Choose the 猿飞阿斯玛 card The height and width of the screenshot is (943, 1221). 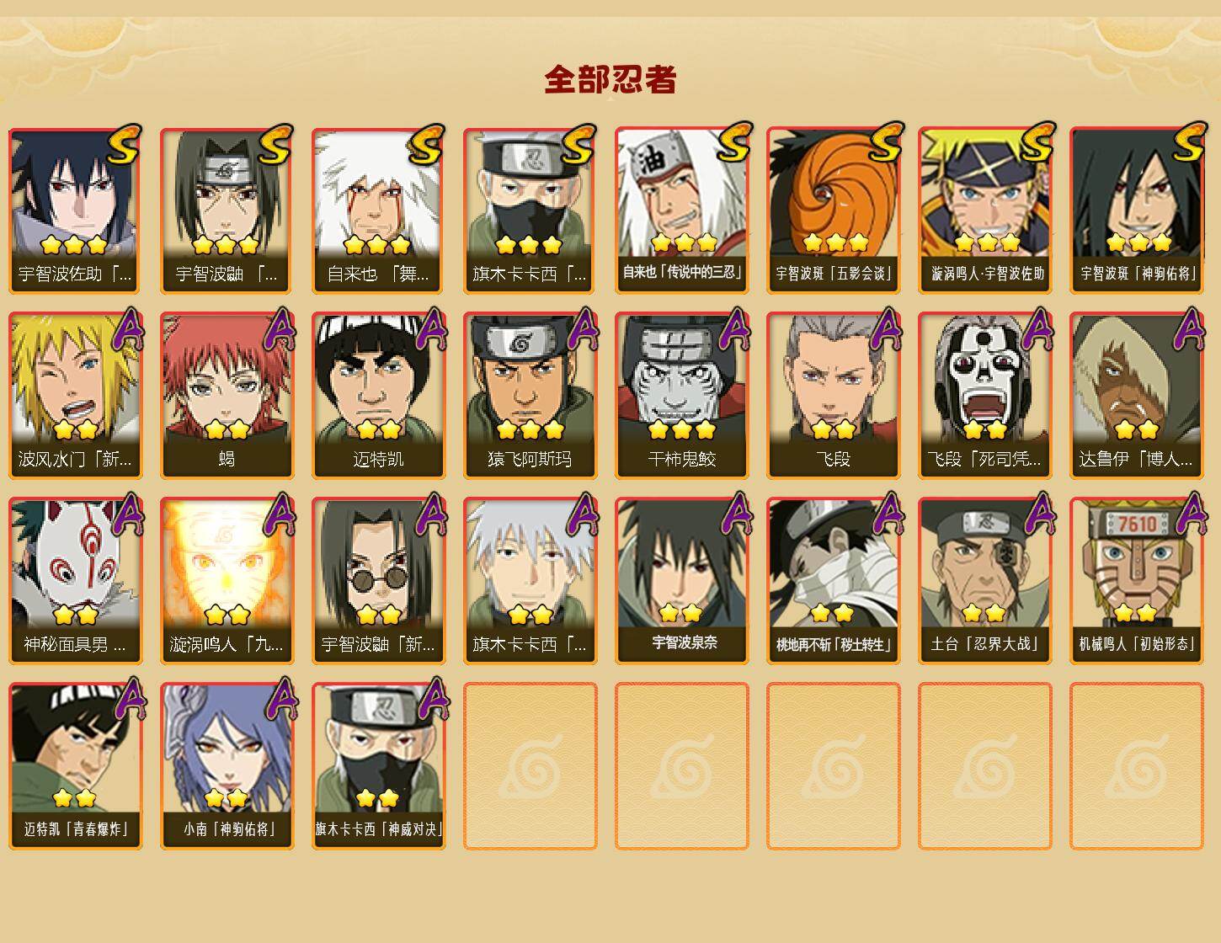[x=531, y=396]
